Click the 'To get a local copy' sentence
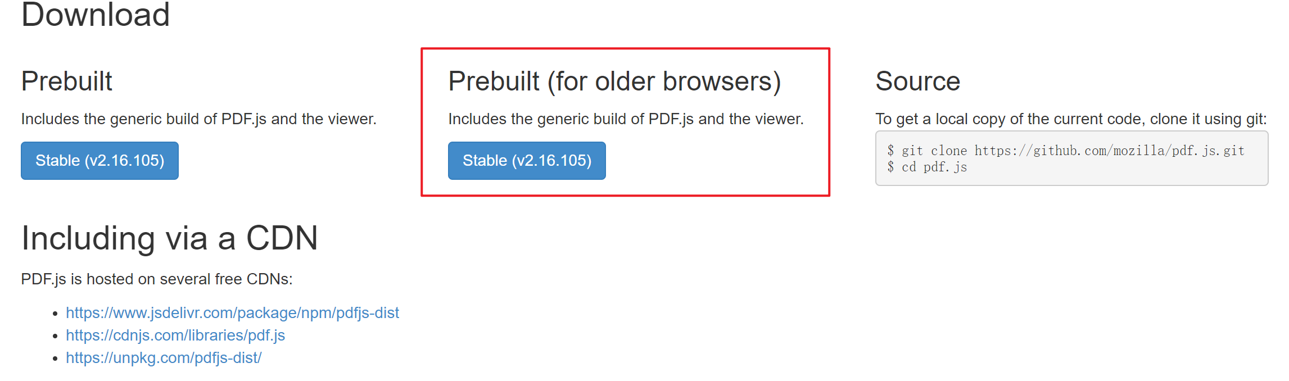 coord(1071,119)
